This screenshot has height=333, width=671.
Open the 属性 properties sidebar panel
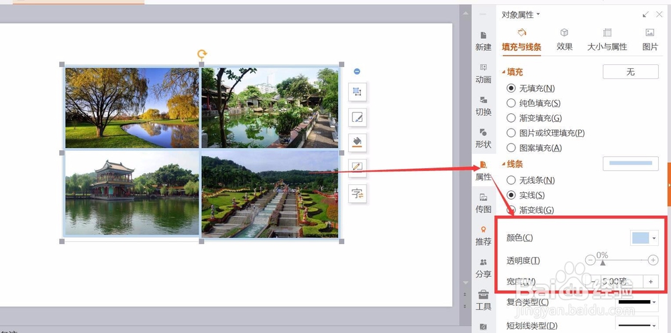pyautogui.click(x=483, y=171)
